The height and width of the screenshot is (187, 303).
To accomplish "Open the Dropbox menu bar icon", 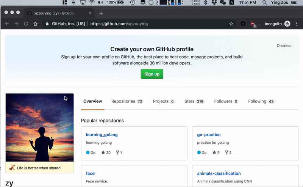I will (214, 2).
